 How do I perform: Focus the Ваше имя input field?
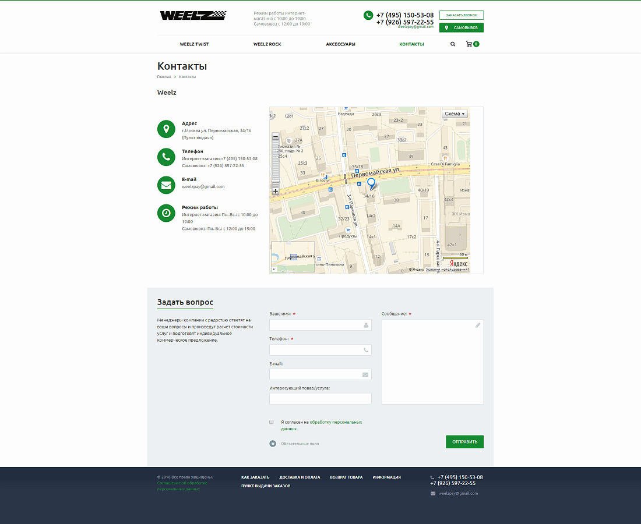(x=320, y=325)
